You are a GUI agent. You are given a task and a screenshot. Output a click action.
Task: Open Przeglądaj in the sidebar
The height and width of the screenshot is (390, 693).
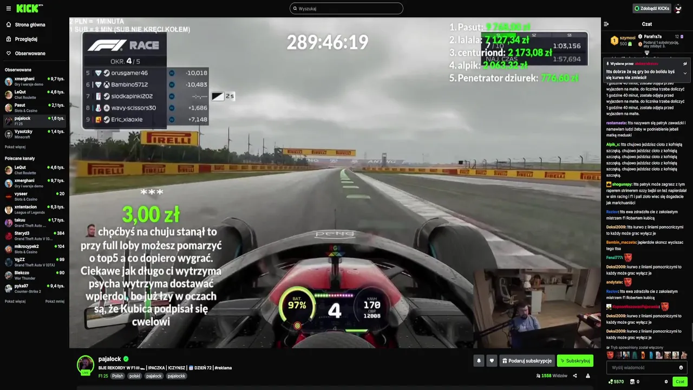tap(26, 39)
